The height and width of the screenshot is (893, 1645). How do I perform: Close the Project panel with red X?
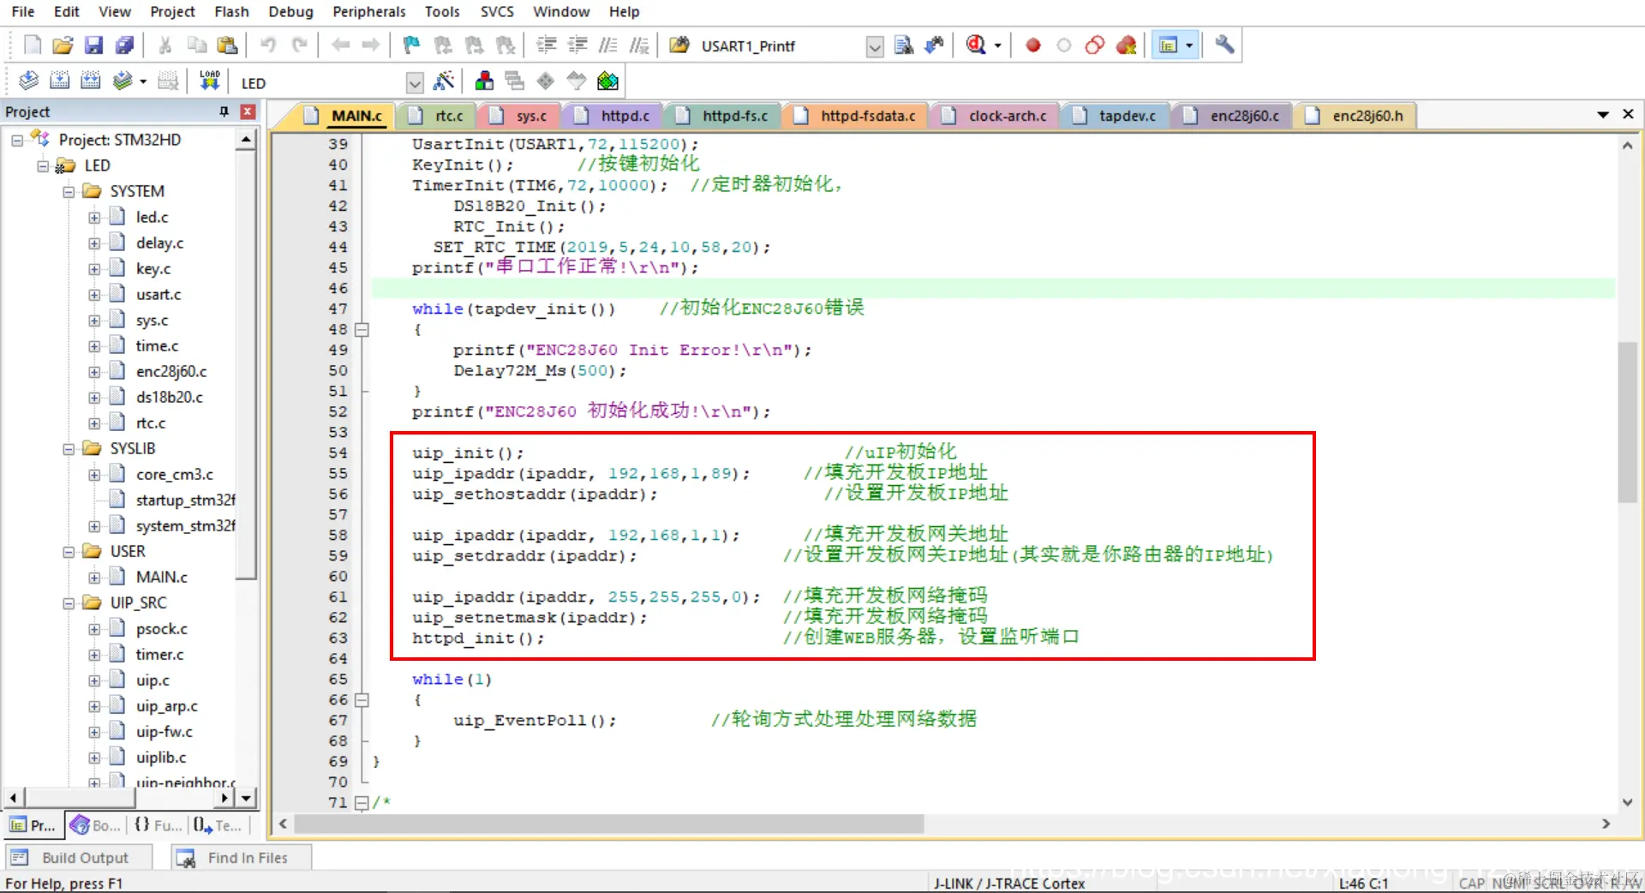pos(248,111)
